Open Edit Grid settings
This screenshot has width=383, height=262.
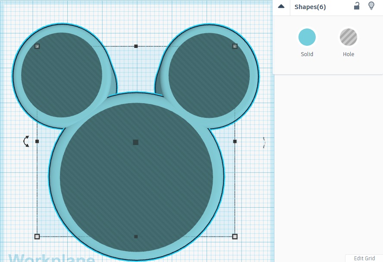pyautogui.click(x=364, y=259)
